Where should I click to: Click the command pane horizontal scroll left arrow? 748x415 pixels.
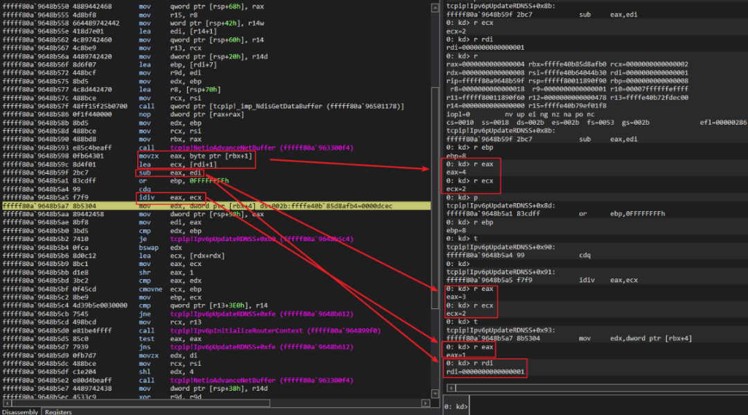click(452, 388)
